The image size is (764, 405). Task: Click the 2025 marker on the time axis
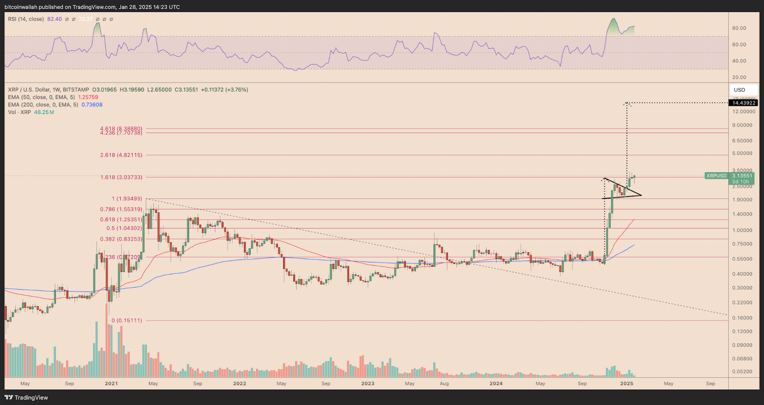pos(626,384)
